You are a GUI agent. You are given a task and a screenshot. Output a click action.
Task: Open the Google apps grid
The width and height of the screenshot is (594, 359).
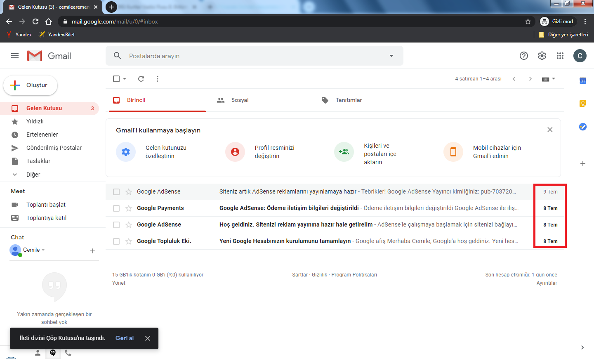tap(560, 56)
